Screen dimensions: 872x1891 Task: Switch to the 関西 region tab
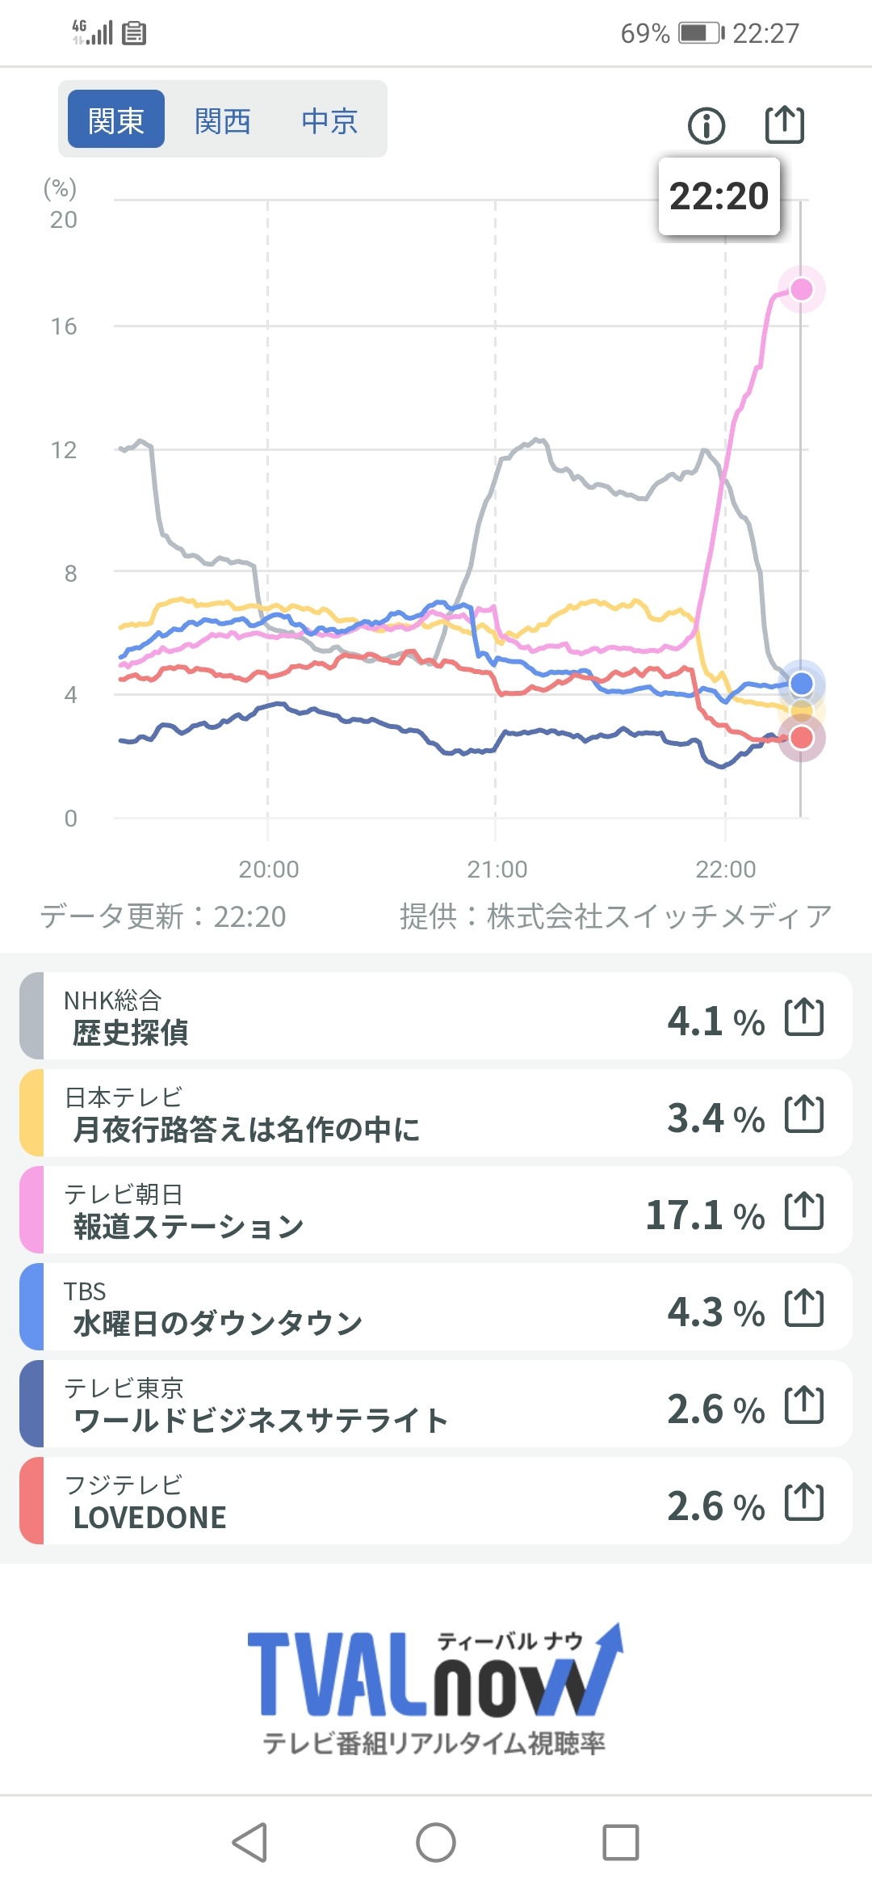click(223, 121)
